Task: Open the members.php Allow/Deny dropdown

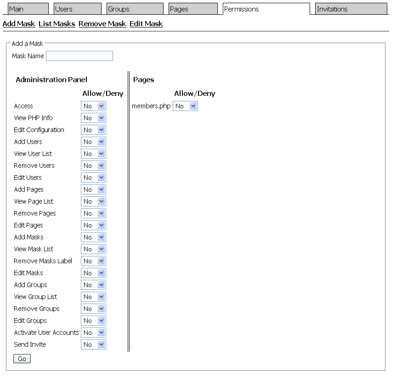Action: click(x=185, y=105)
